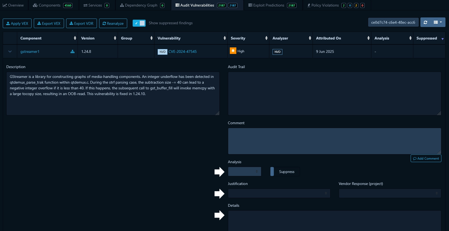Image resolution: width=449 pixels, height=231 pixels.
Task: Open the Dependency Graph tab
Action: 142,5
